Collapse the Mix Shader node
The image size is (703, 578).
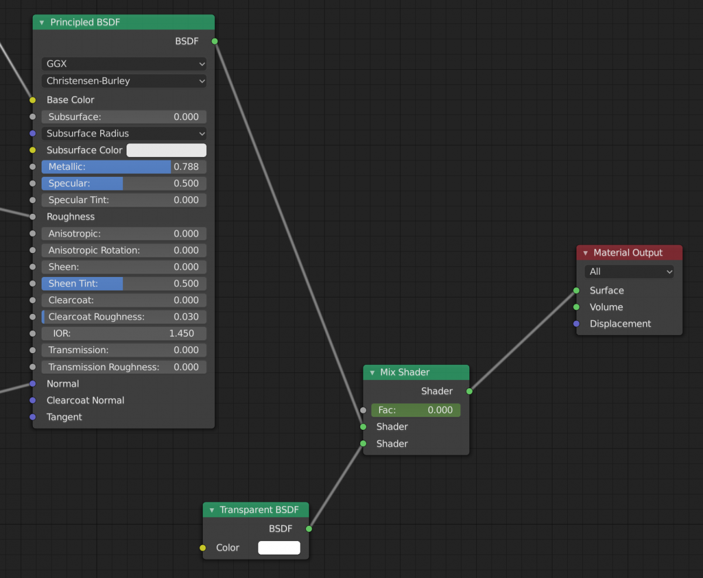click(x=373, y=372)
